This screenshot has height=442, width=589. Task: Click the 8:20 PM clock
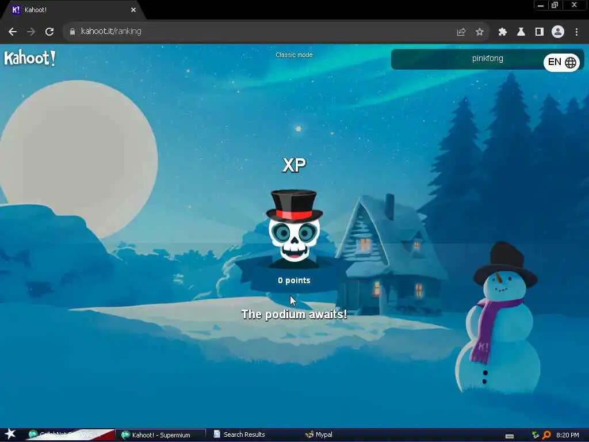click(568, 435)
